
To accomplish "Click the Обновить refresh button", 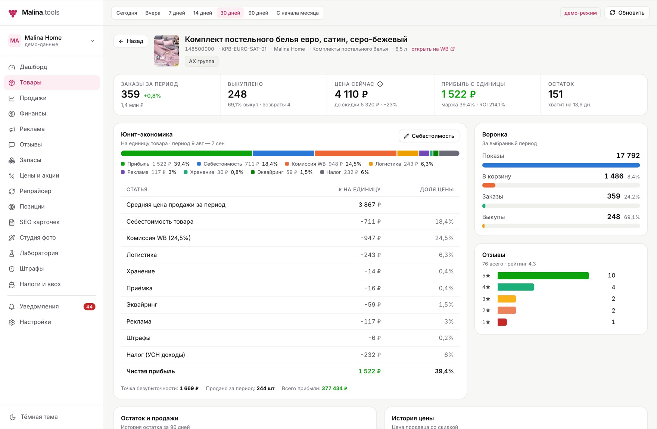I will click(627, 13).
